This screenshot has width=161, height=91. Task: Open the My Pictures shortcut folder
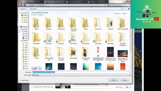pos(73,38)
